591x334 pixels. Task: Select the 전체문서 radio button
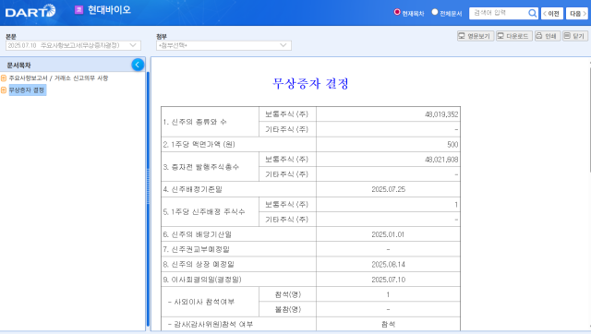click(x=435, y=12)
